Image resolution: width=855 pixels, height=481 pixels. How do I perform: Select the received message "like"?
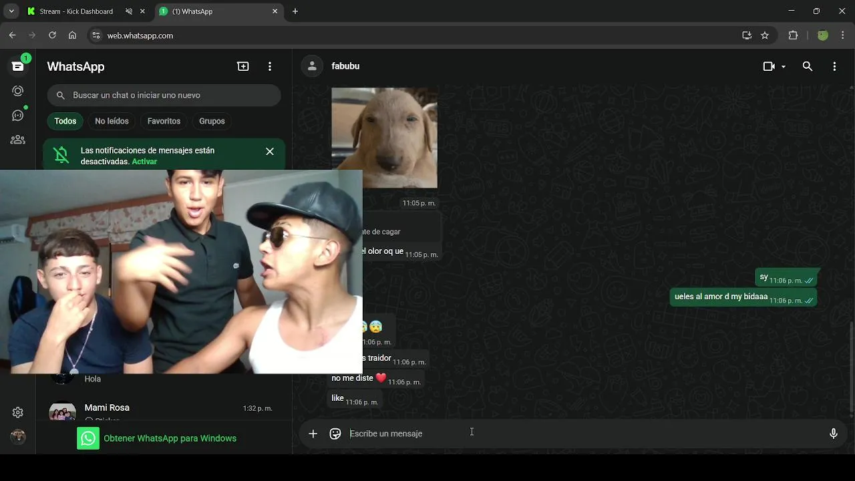click(355, 399)
